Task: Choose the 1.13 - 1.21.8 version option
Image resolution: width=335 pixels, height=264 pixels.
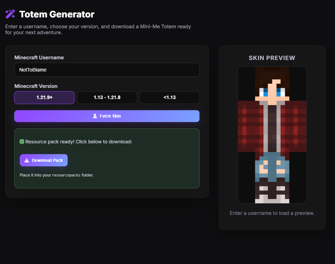Action: 107,98
